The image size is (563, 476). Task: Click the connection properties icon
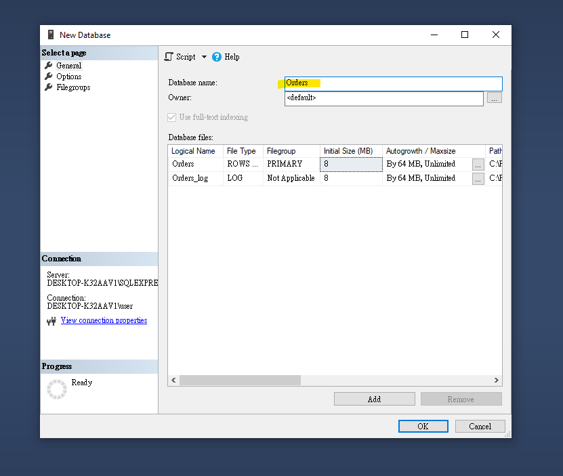pos(51,321)
